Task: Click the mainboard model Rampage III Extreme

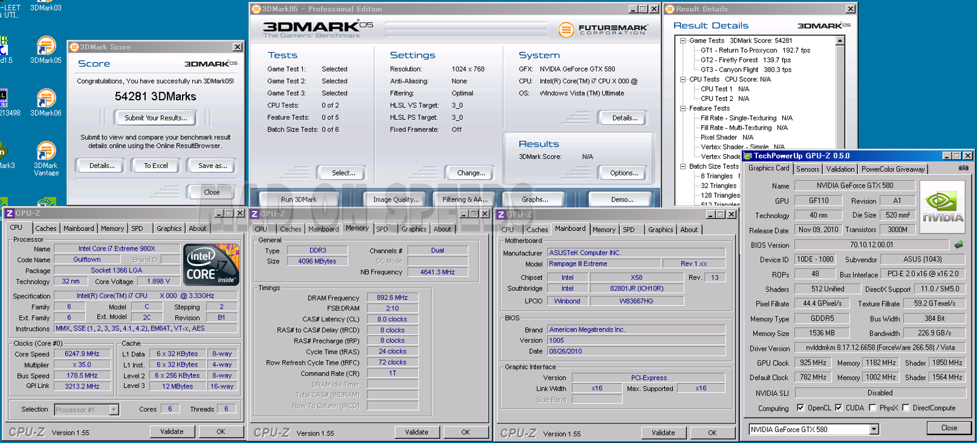Action: [x=603, y=263]
